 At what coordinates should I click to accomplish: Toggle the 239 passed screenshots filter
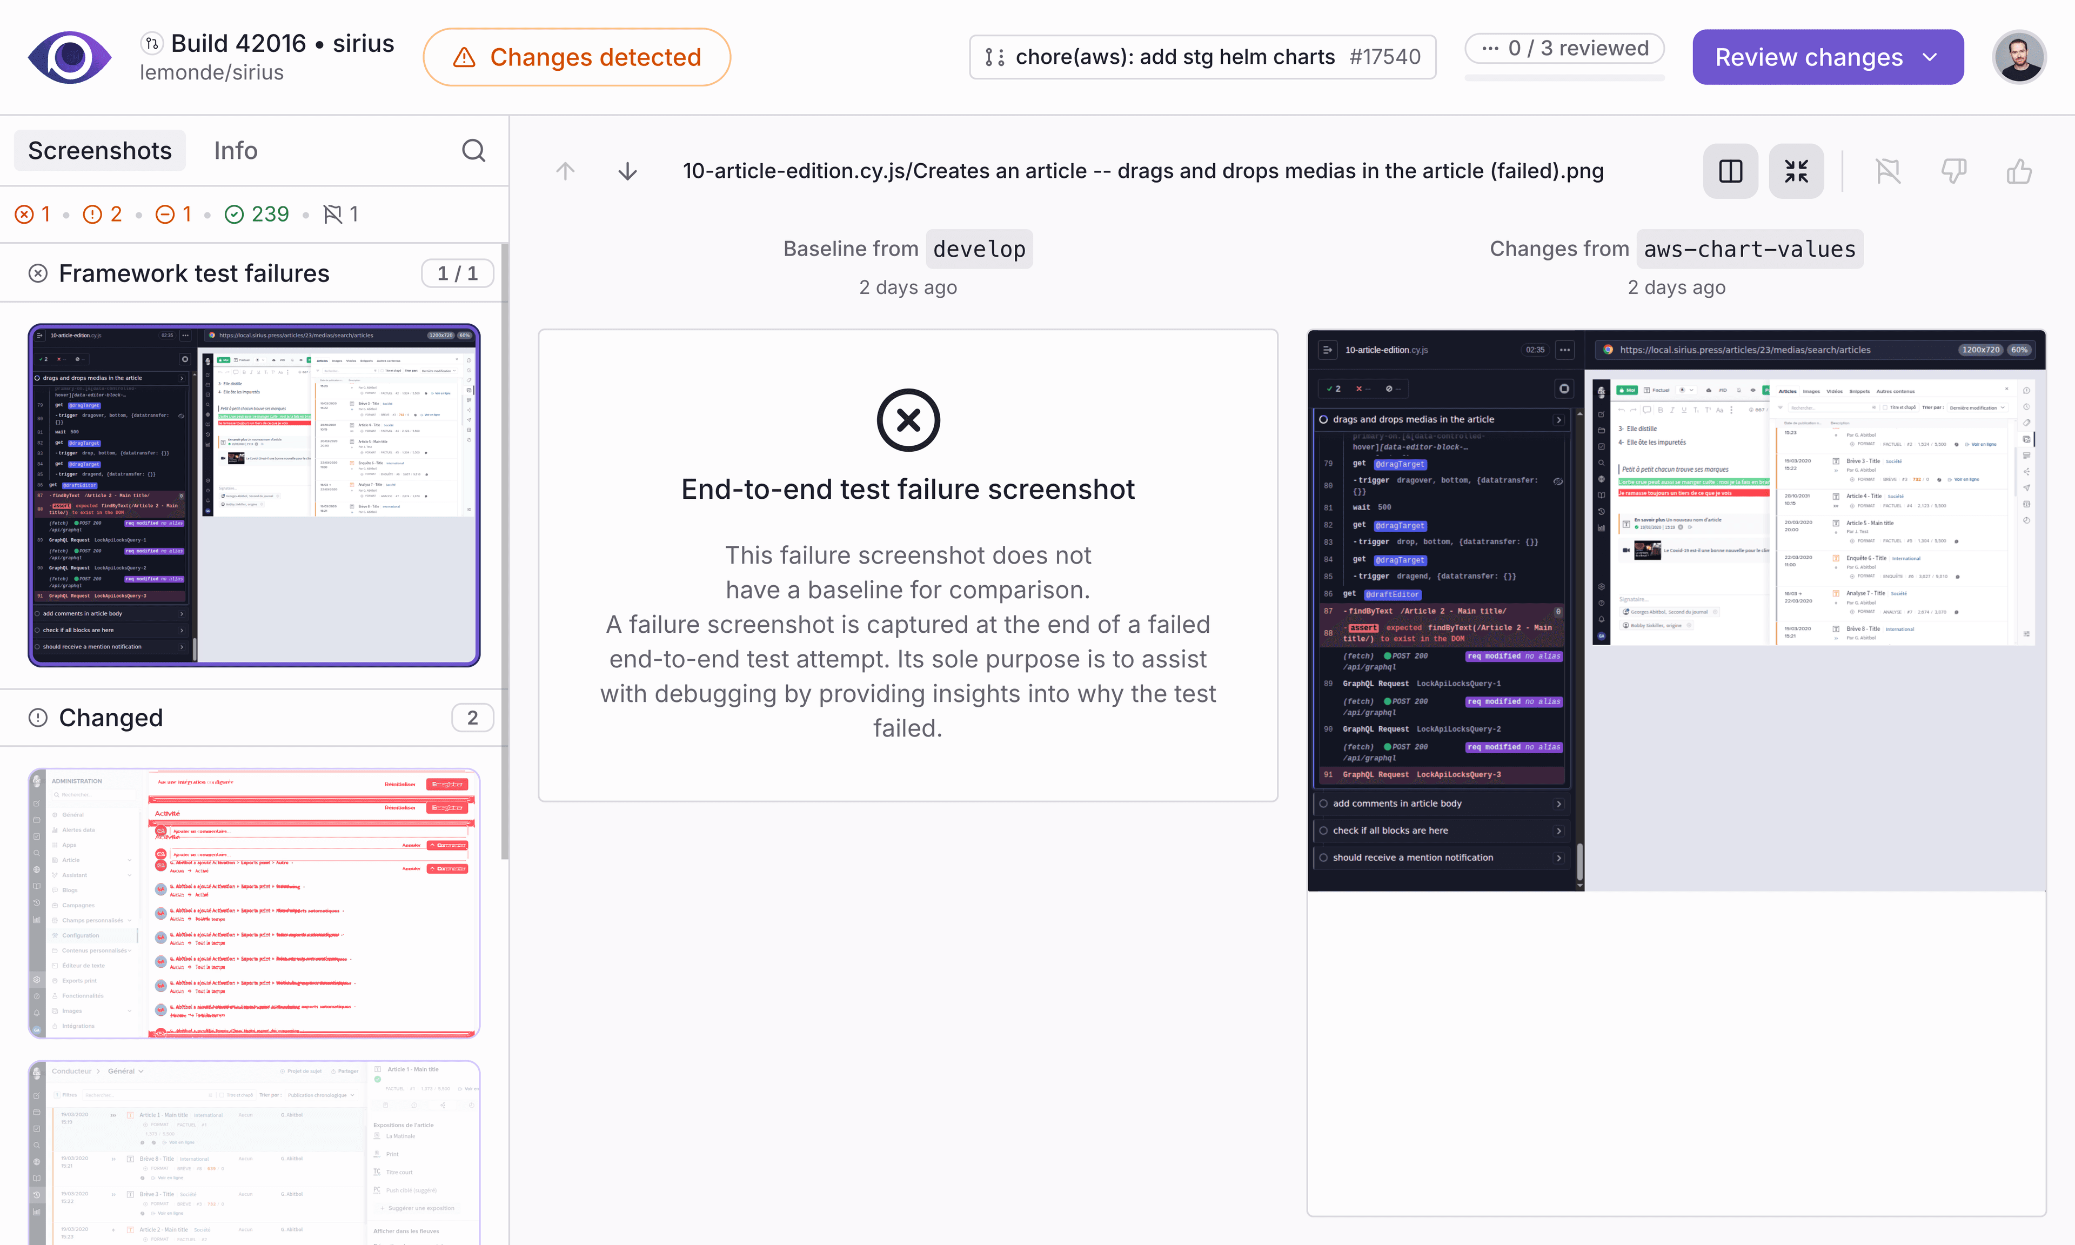tap(257, 214)
